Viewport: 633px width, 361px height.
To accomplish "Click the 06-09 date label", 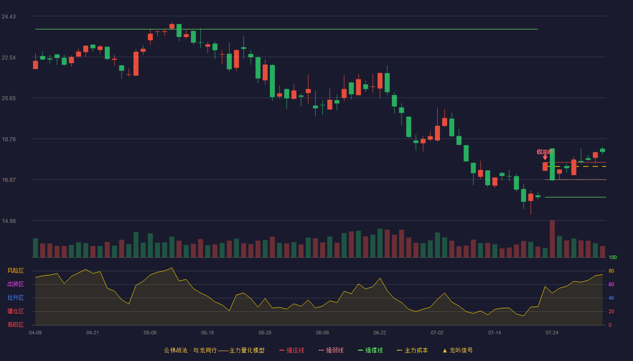I will 322,333.
